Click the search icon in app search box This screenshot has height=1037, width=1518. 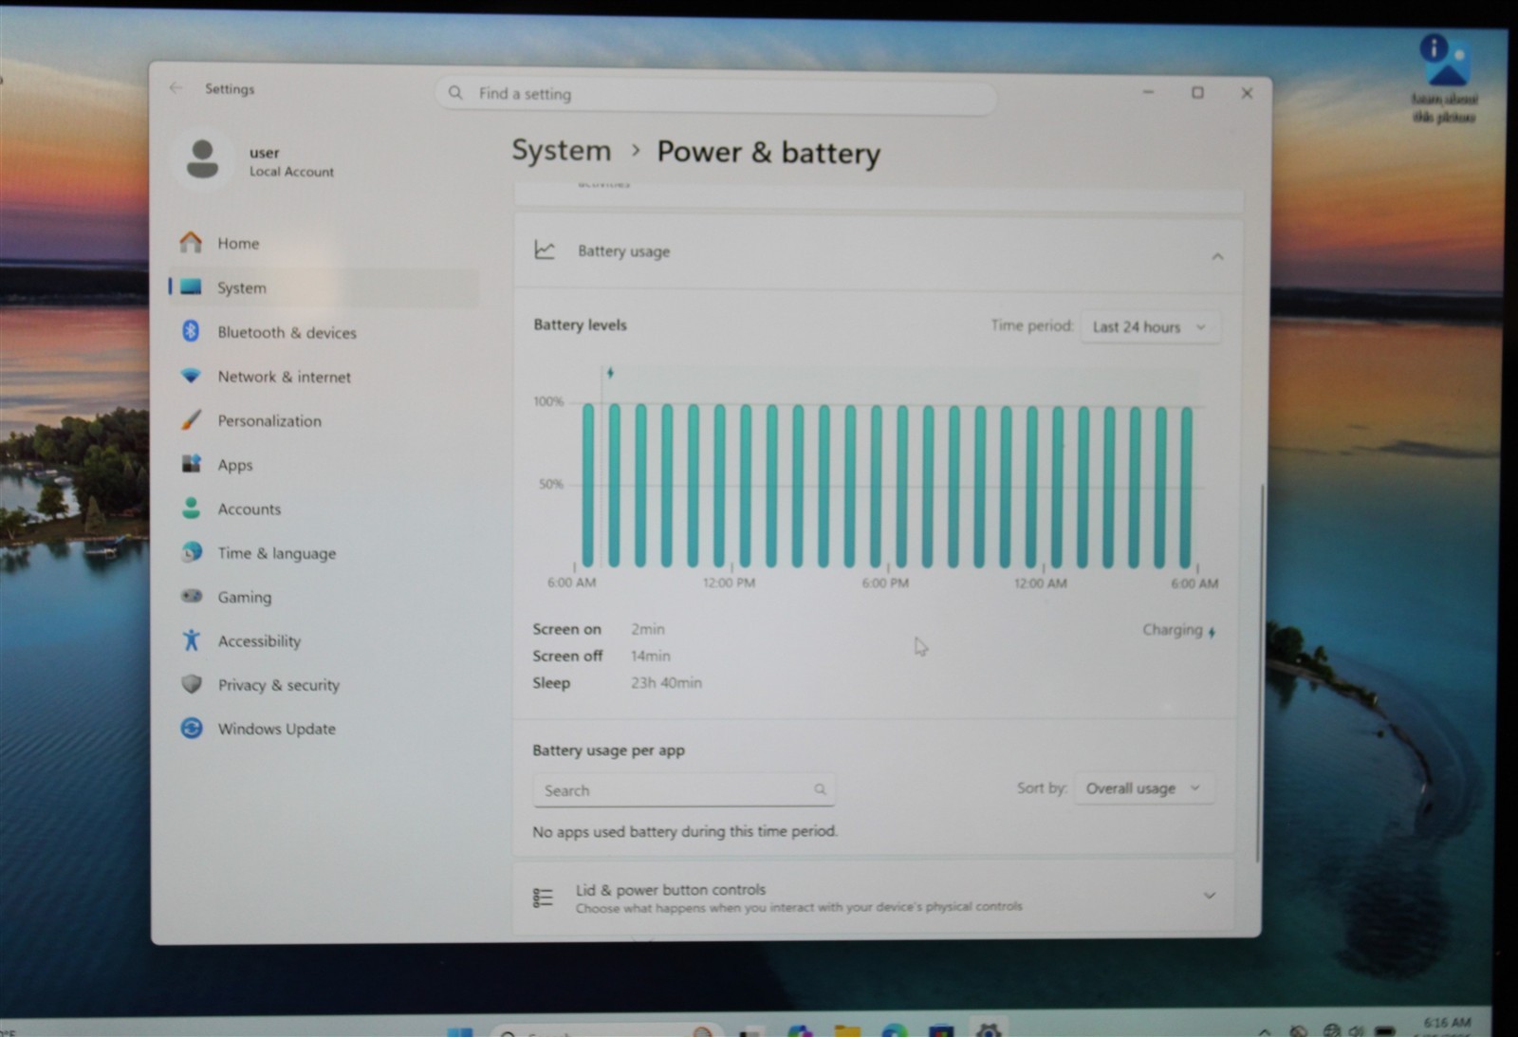pos(820,789)
